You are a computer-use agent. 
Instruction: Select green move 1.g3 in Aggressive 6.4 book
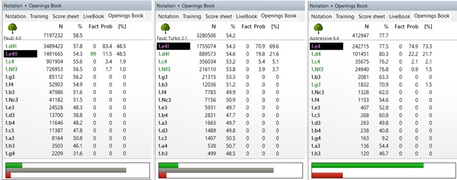(316, 85)
